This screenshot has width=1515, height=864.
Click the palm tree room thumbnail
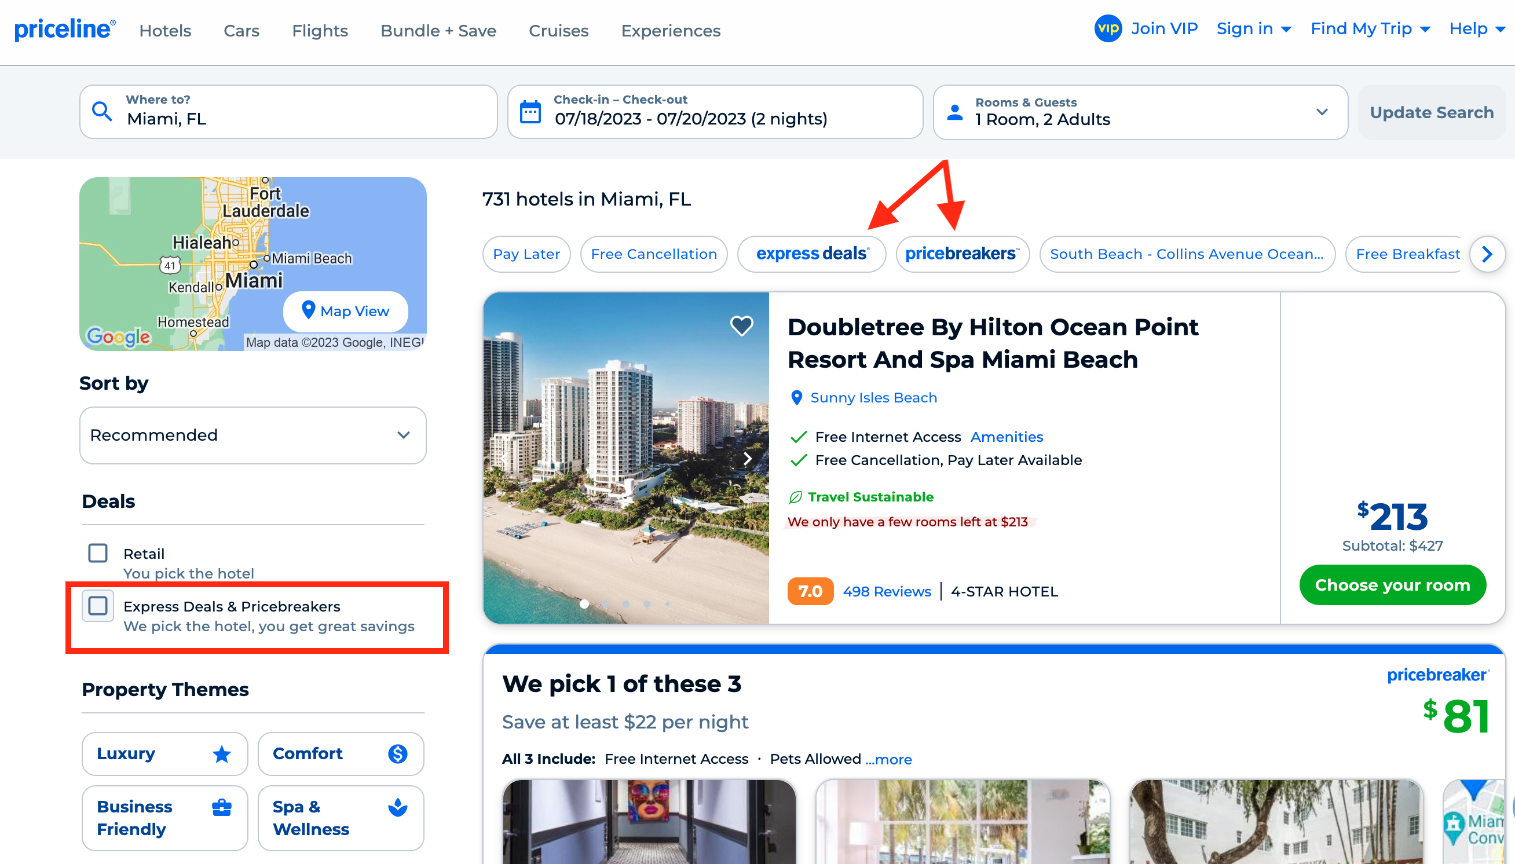click(x=963, y=822)
